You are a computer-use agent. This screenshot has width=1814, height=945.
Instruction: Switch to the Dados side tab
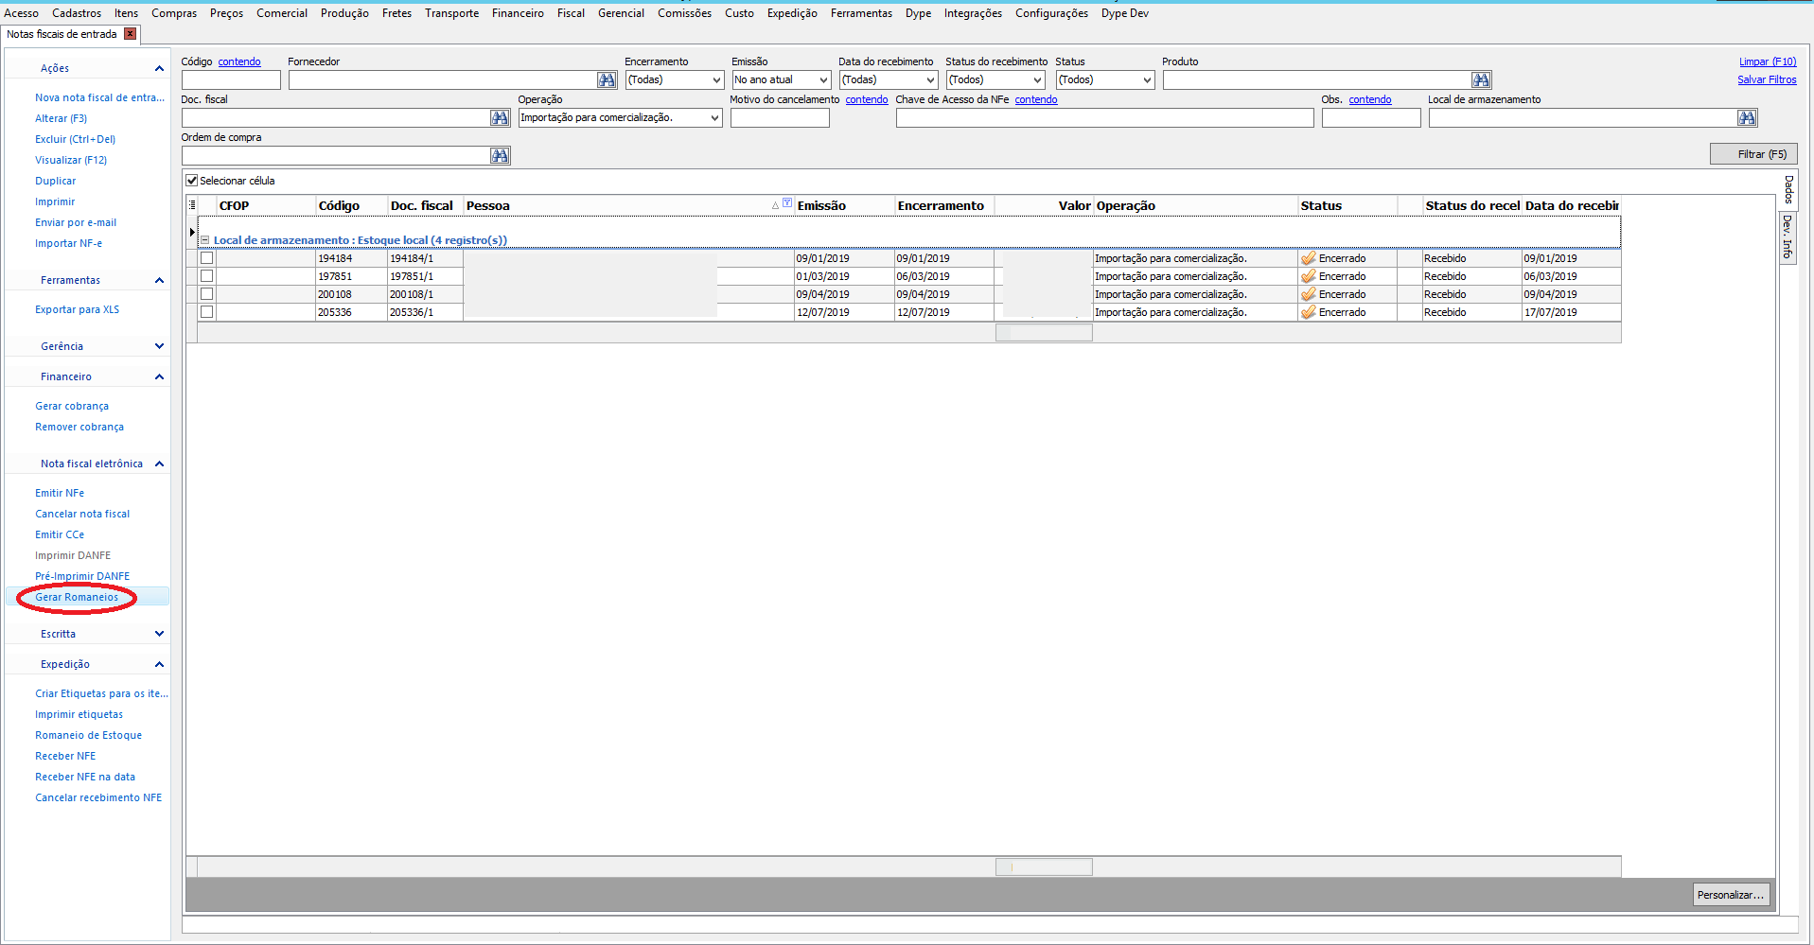click(x=1788, y=189)
